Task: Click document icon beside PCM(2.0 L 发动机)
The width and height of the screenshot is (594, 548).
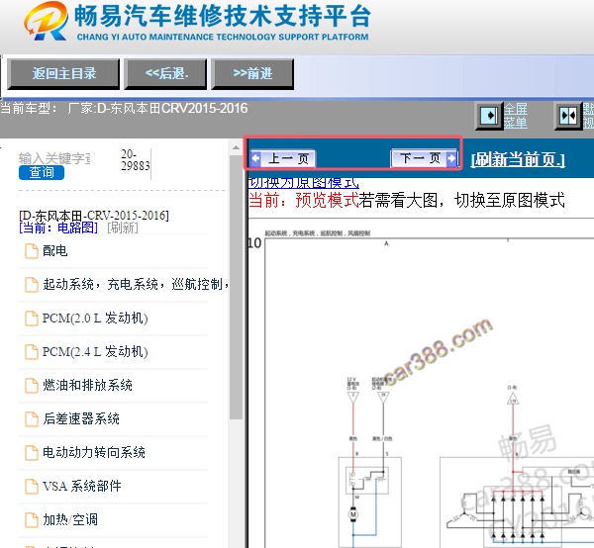Action: tap(32, 319)
